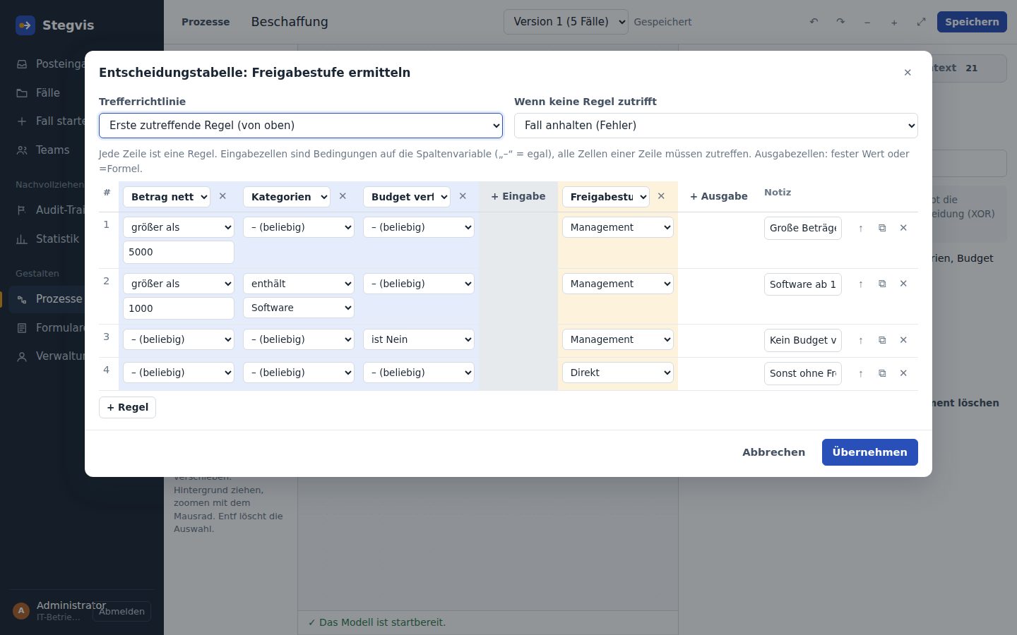Image resolution: width=1017 pixels, height=635 pixels.
Task: Add an output column with + Ausgabe
Action: [x=719, y=196]
